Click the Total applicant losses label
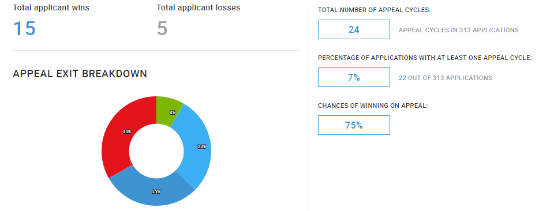The height and width of the screenshot is (211, 539). pyautogui.click(x=199, y=8)
